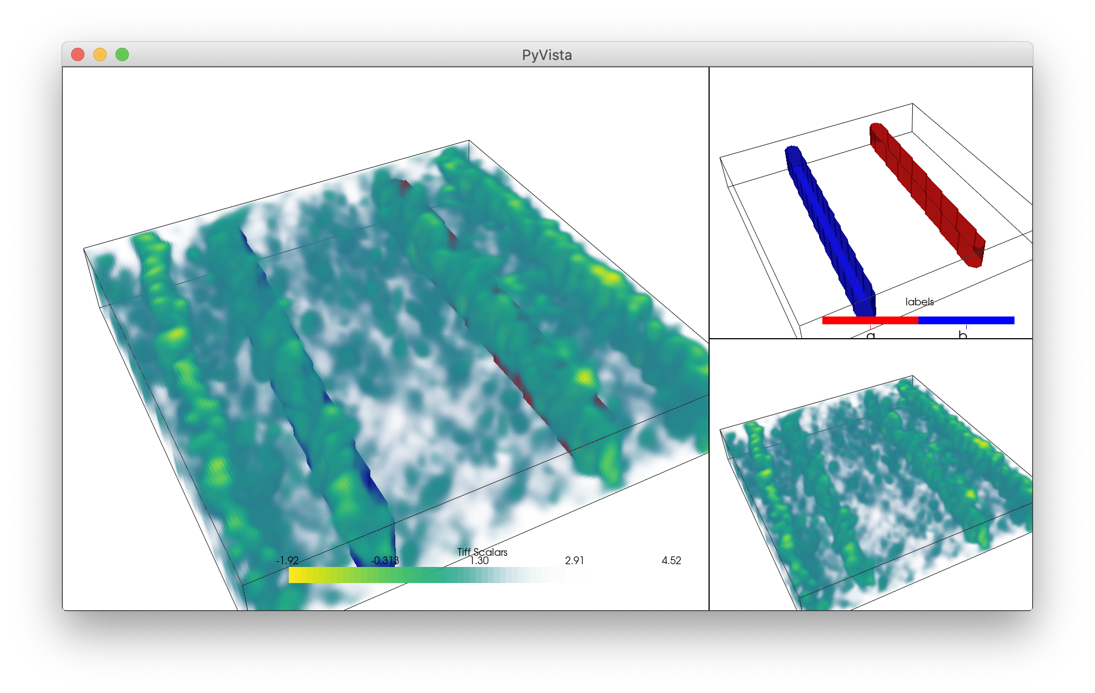The image size is (1095, 693).
Task: Click the yellow window control button
Action: 101,54
